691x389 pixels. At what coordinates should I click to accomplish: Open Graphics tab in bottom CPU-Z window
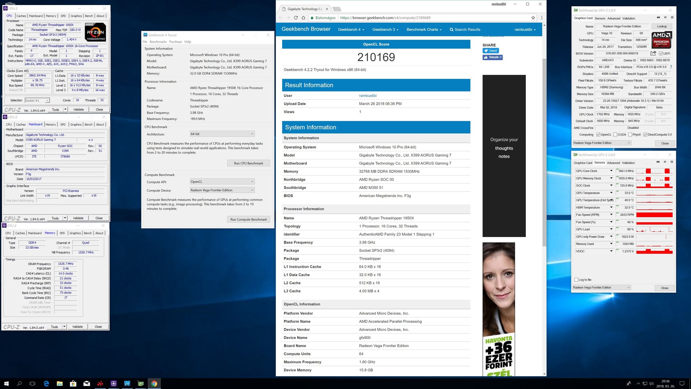pos(75,233)
